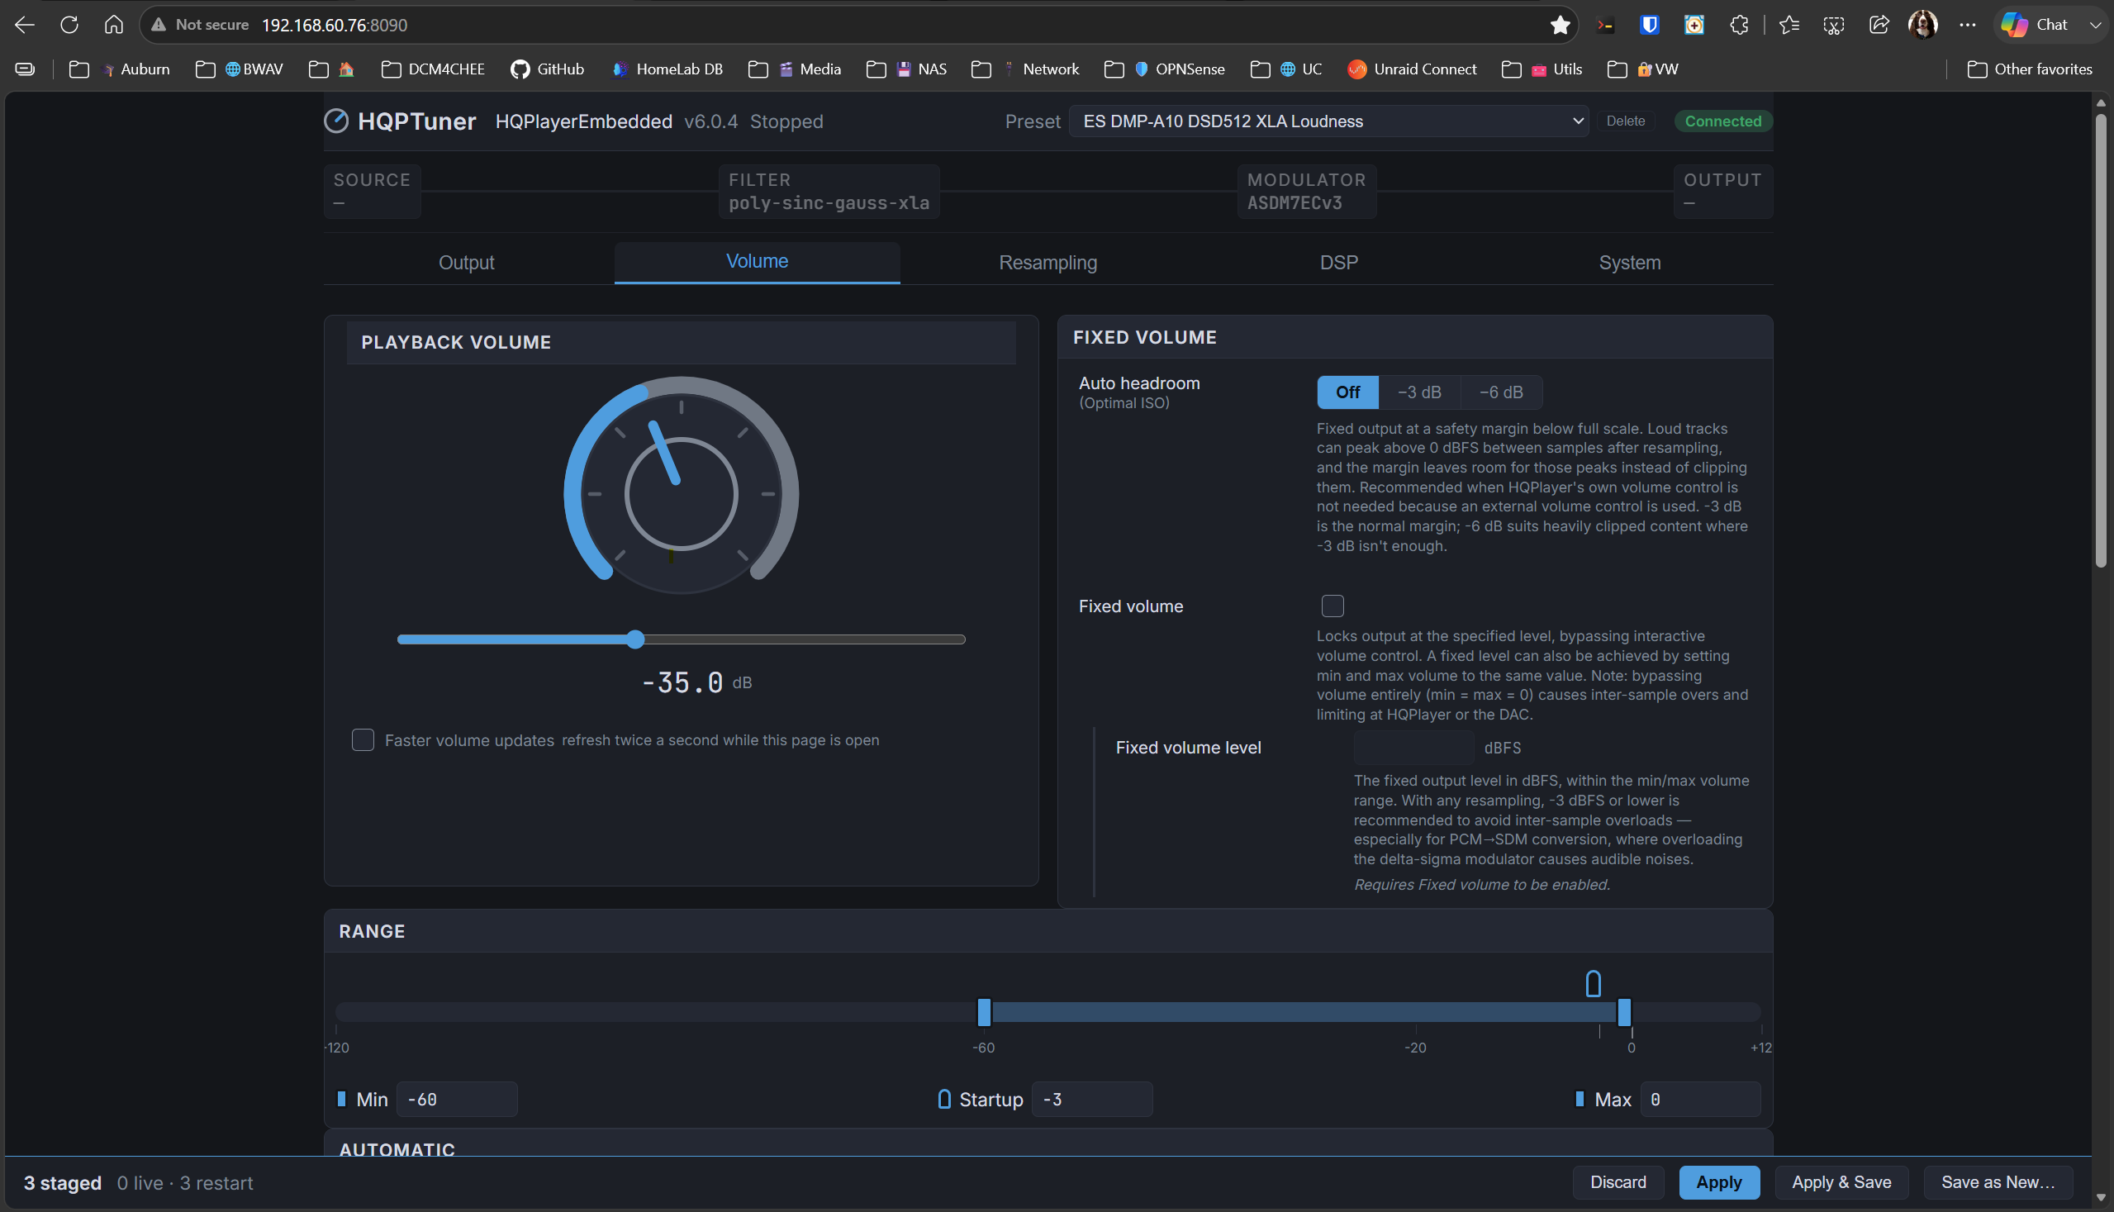Open the DCM4CHEE favorites folder

click(433, 69)
